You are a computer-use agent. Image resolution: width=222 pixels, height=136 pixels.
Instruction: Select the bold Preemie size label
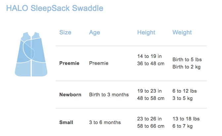(x=69, y=63)
